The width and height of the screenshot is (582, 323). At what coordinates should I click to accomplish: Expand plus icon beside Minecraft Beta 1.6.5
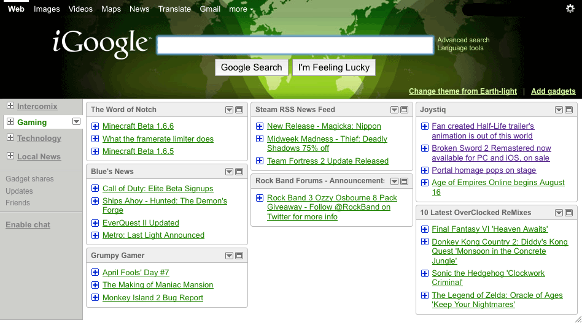click(x=95, y=151)
